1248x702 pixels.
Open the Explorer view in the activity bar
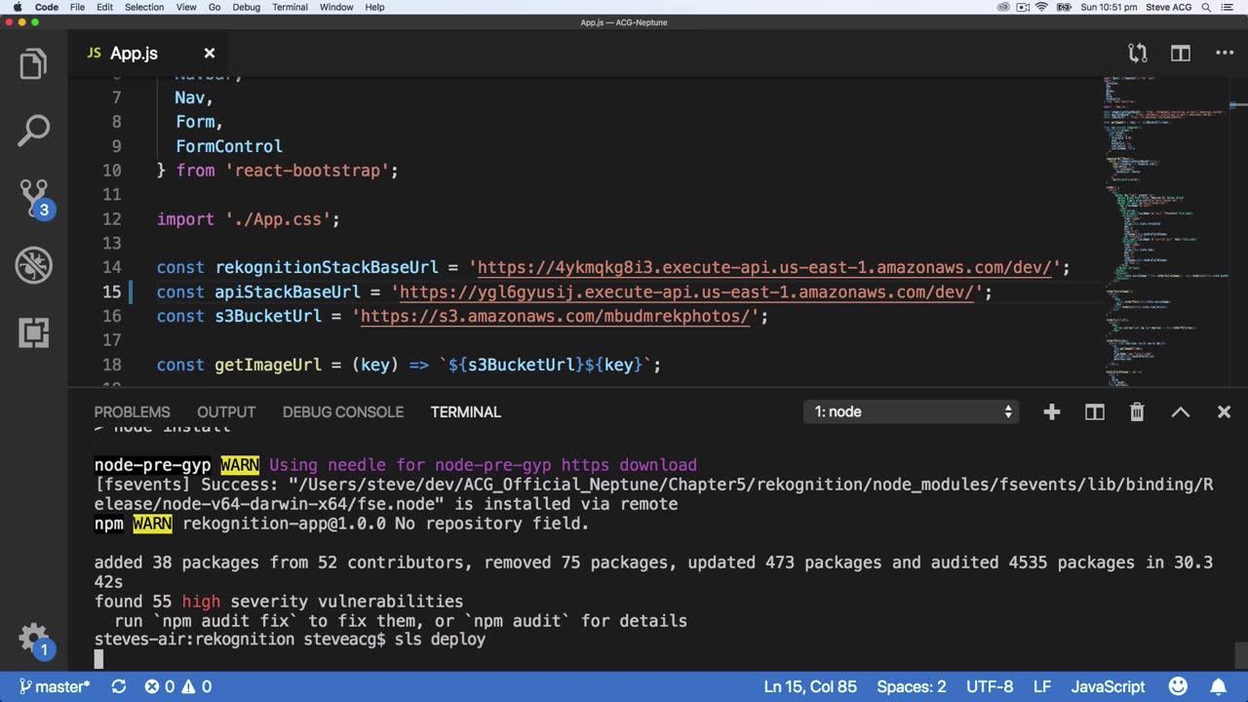[x=33, y=65]
